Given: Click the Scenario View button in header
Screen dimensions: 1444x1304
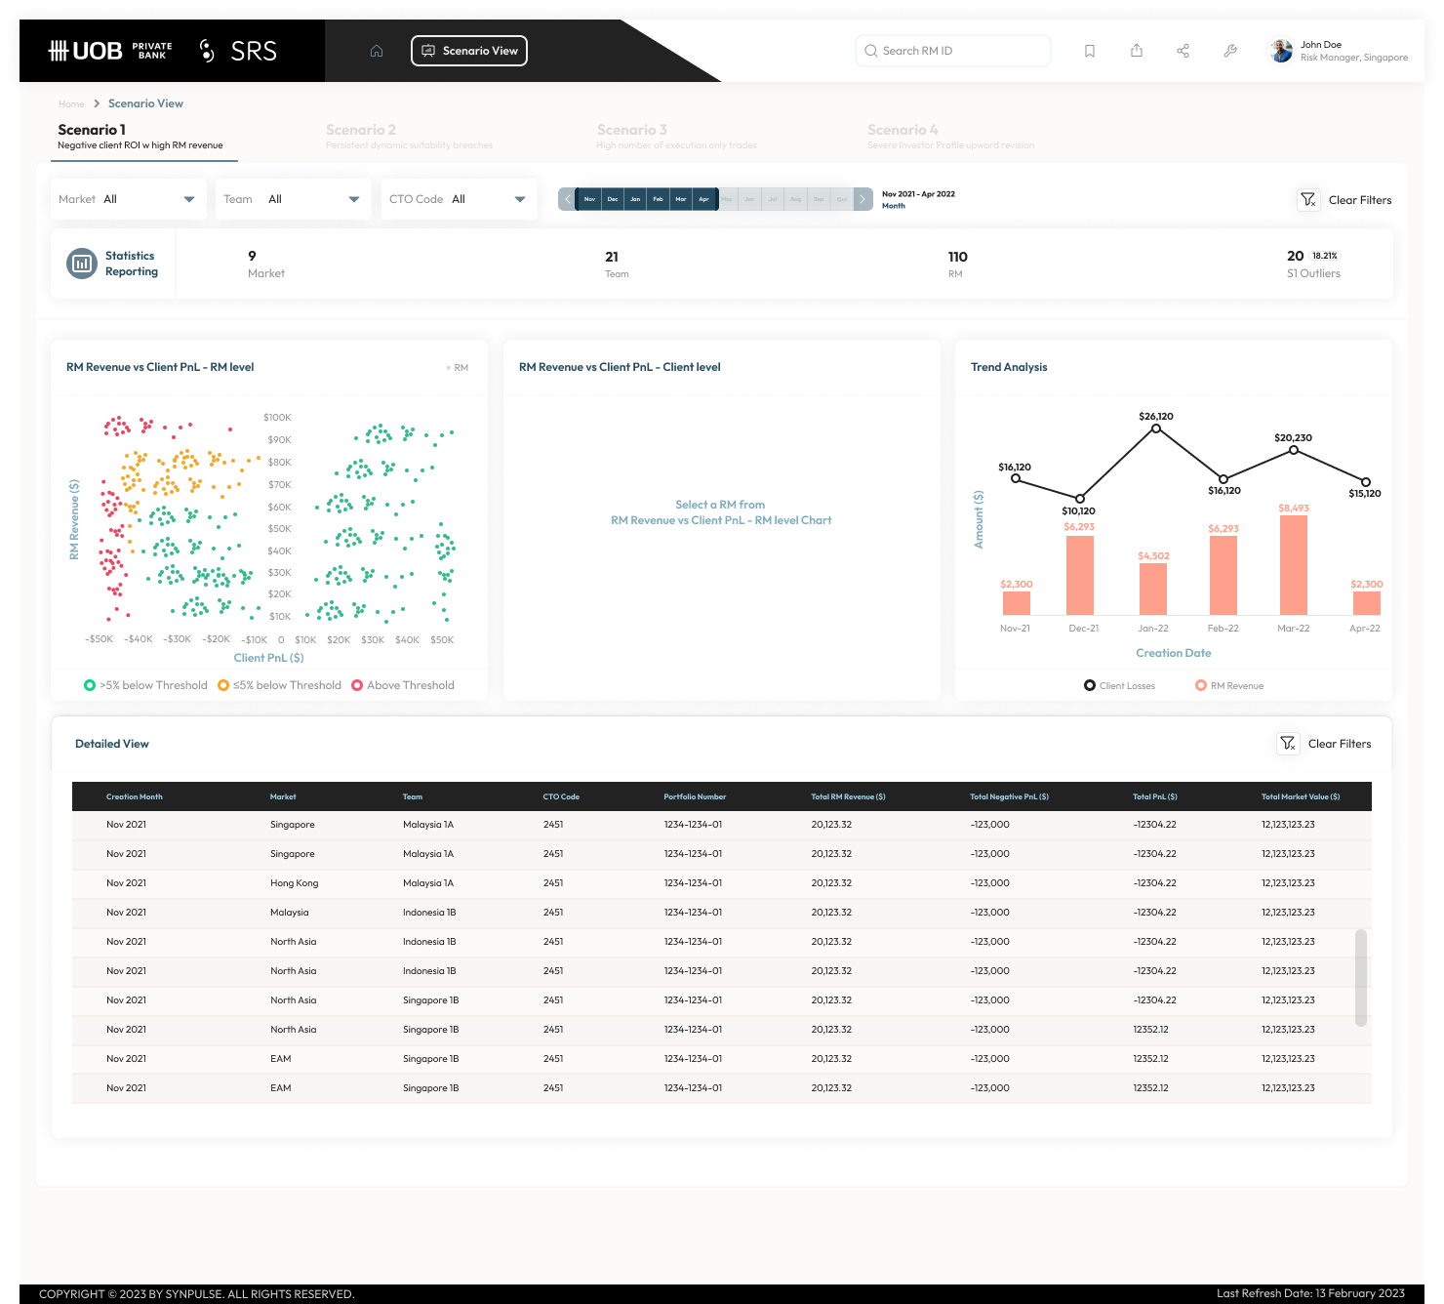Looking at the screenshot, I should point(469,51).
